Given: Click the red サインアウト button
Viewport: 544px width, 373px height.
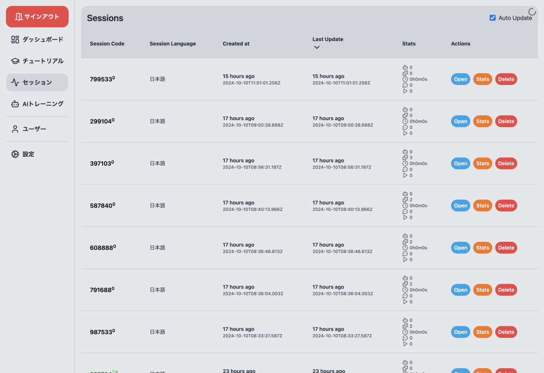Looking at the screenshot, I should pos(37,16).
